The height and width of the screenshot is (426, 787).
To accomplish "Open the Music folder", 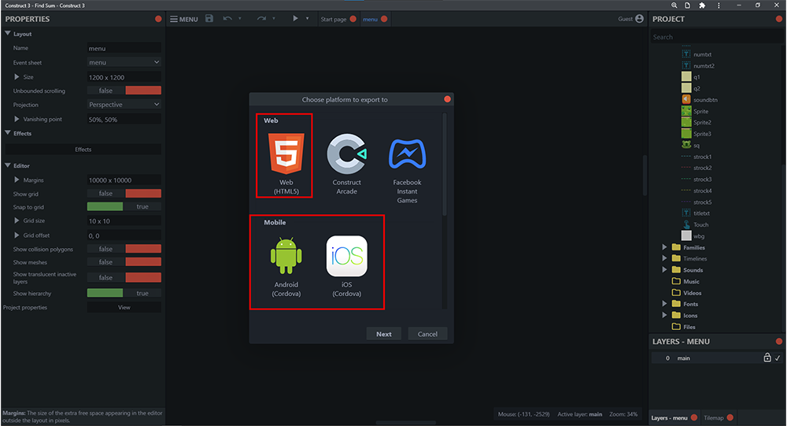I will tap(685, 281).
